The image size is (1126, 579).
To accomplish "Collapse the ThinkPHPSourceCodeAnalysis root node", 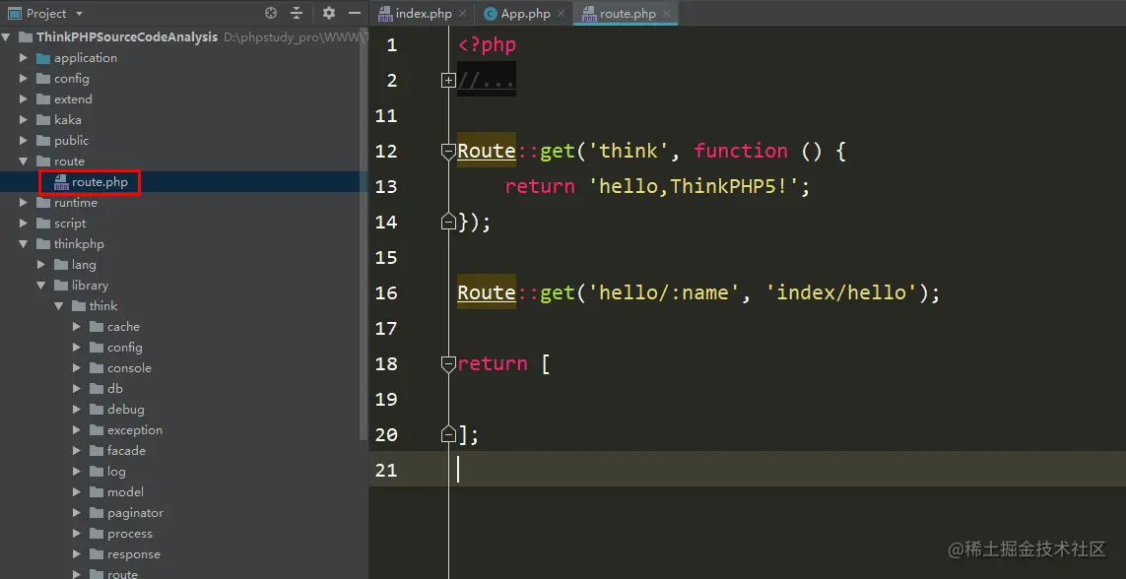I will coord(7,37).
